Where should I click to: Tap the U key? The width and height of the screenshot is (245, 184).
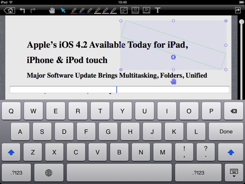click(x=145, y=111)
